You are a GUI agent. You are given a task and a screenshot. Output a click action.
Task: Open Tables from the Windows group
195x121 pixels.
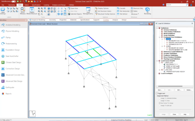pyautogui.click(x=134, y=11)
